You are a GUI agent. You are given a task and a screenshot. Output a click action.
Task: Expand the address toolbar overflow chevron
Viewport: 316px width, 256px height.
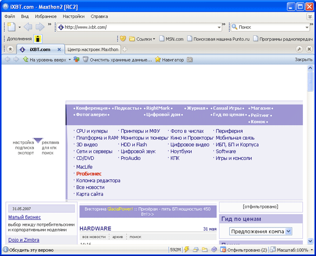point(224,24)
